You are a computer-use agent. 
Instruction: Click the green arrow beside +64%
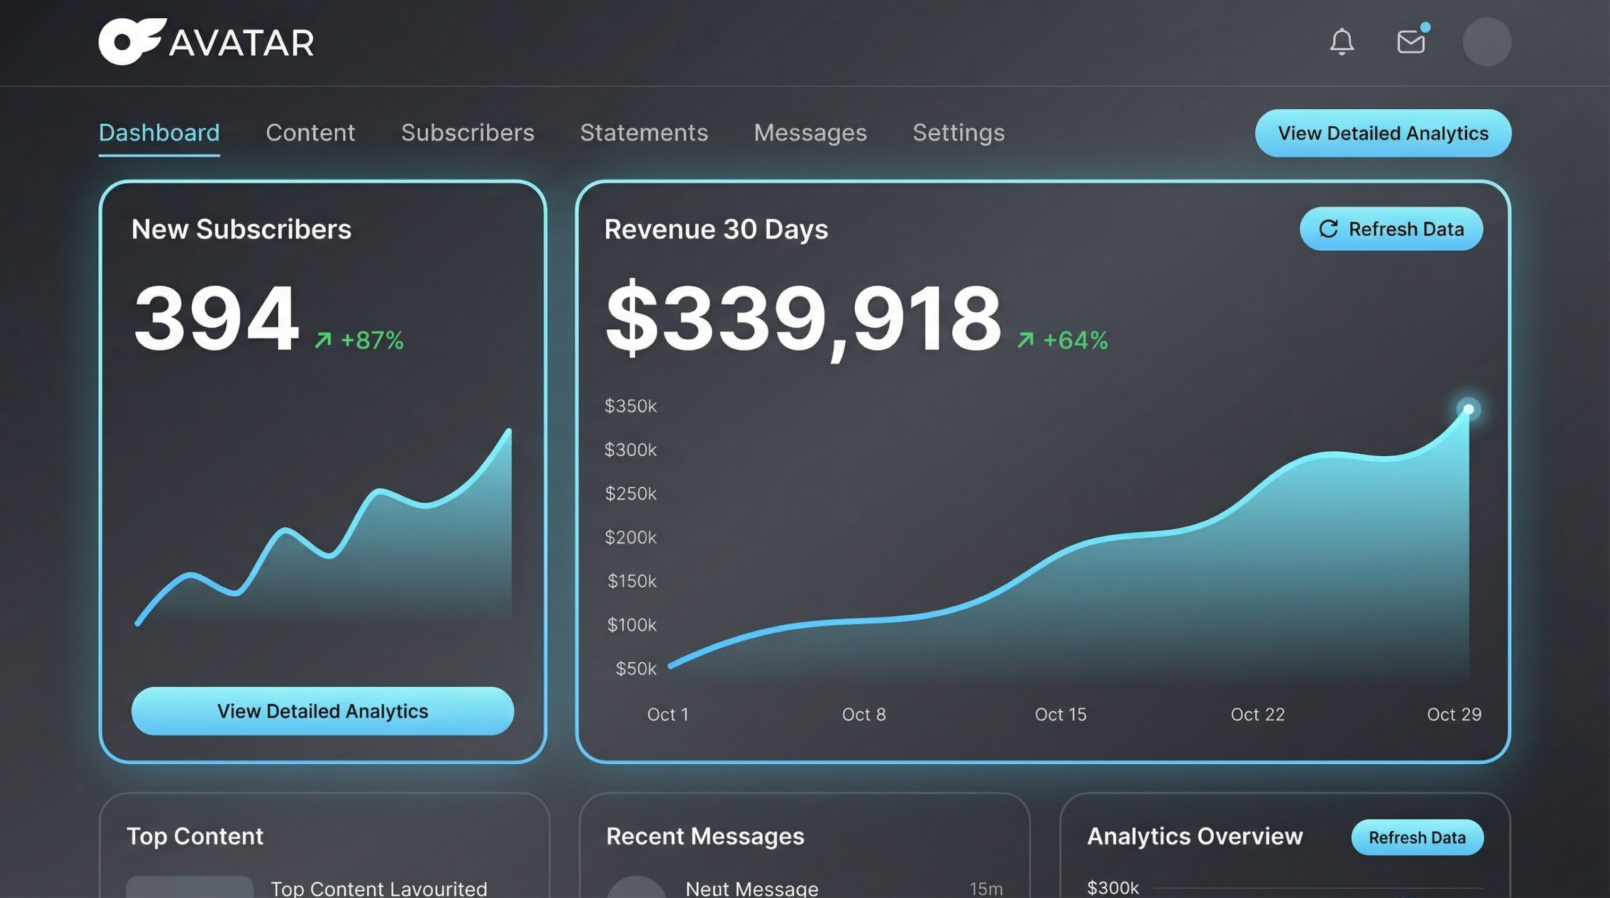pos(1025,340)
